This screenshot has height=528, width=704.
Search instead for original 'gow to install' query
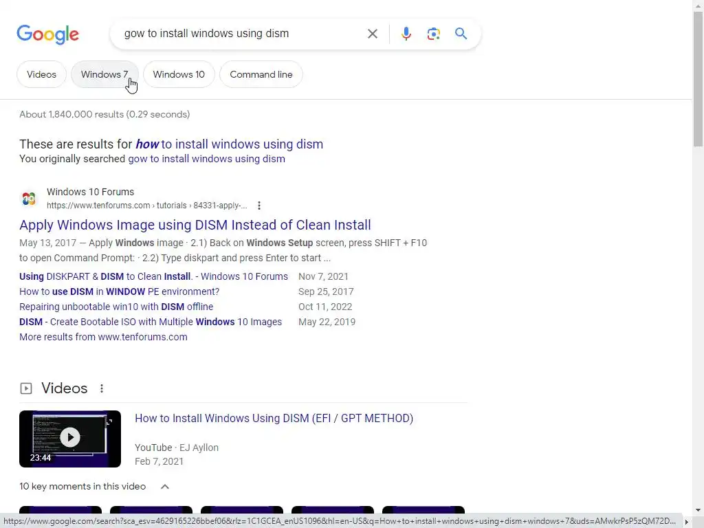click(206, 159)
